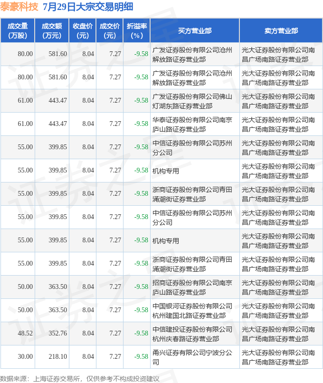Click the 352.76 amount cell
Viewport: 323px width, 383px height.
tap(57, 333)
